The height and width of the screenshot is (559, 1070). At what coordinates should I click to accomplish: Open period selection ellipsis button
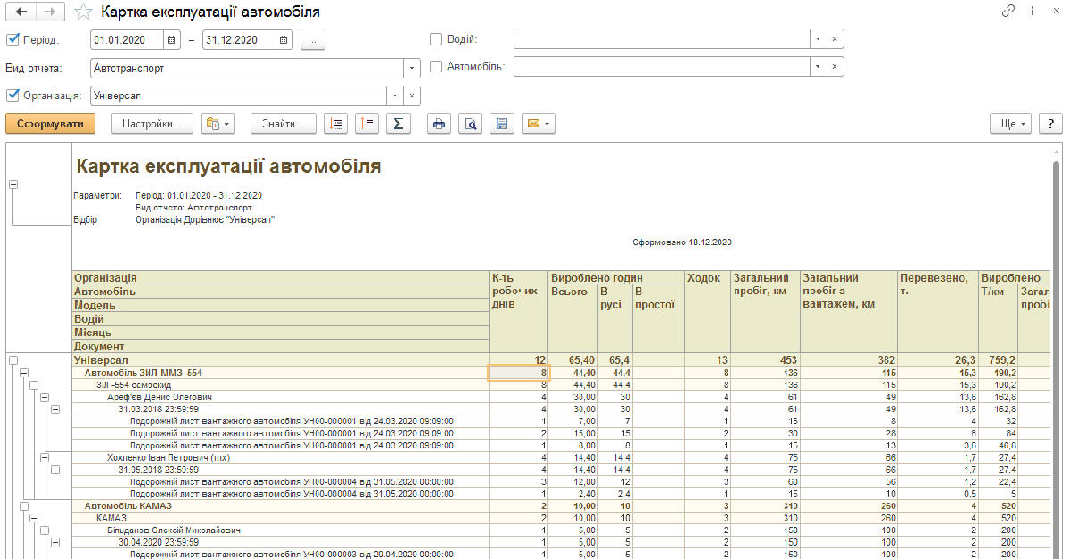point(314,39)
